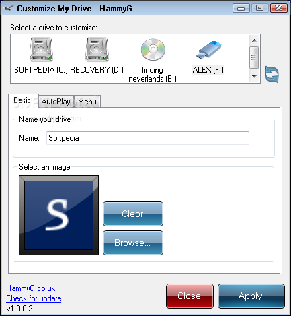Click the SOFTPEDIA (C:) drive label
Viewport: 291px width, 316px height.
[41, 70]
